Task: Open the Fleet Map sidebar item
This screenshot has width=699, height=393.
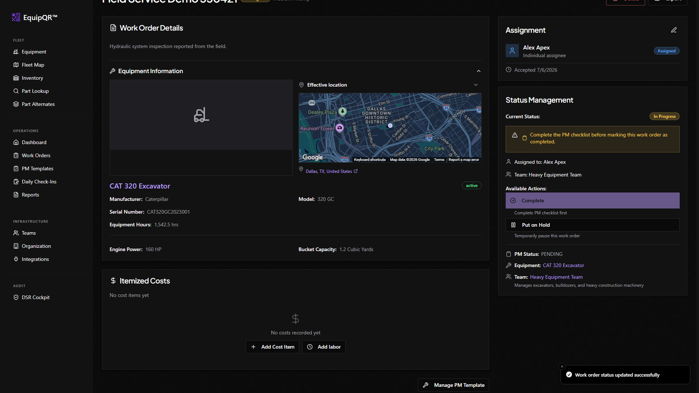Action: coord(33,65)
